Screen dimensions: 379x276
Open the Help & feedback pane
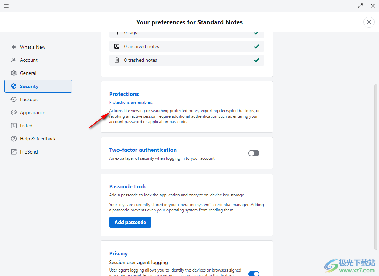(38, 138)
